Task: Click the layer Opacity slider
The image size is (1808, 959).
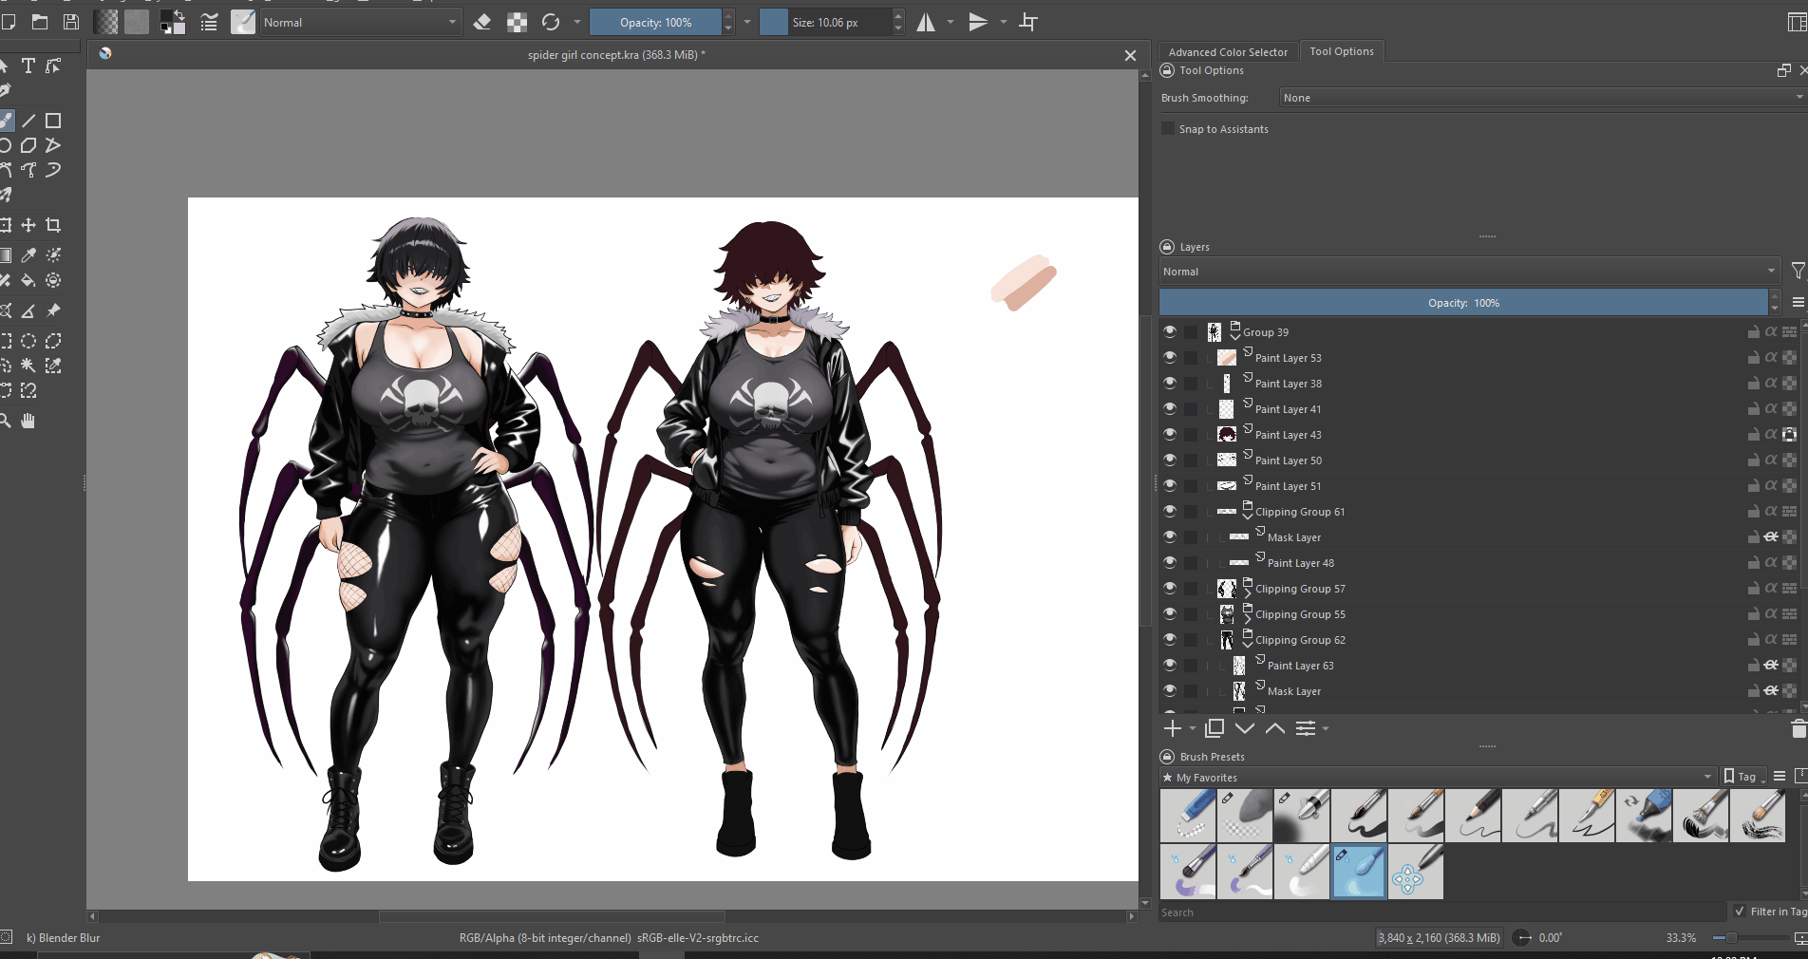Action: click(1462, 303)
